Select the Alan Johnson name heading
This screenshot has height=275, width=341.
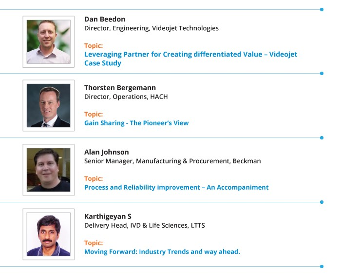106,152
